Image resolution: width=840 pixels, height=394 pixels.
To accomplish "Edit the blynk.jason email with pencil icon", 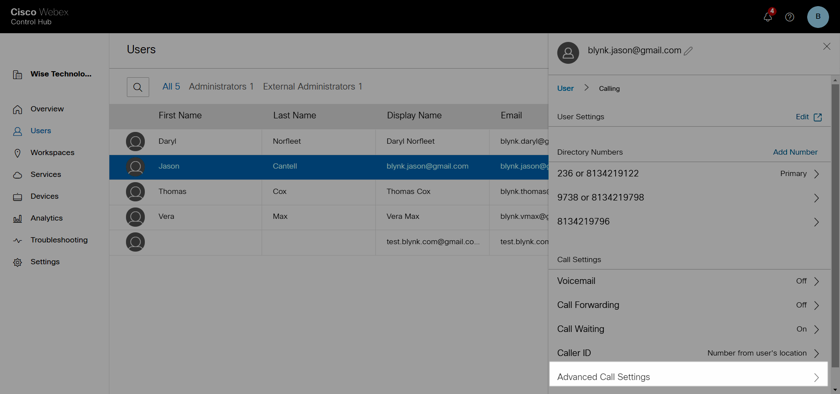I will tap(688, 50).
